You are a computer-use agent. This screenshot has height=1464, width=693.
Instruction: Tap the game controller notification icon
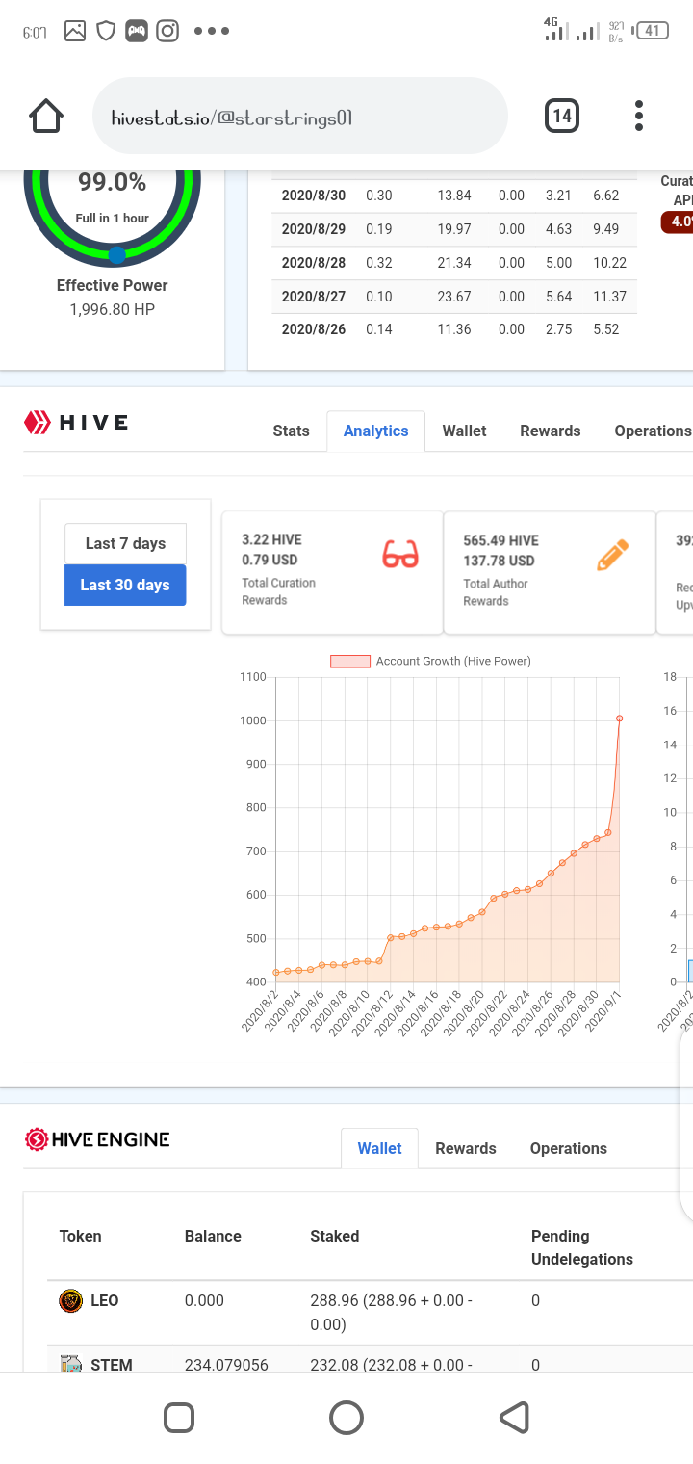137,31
